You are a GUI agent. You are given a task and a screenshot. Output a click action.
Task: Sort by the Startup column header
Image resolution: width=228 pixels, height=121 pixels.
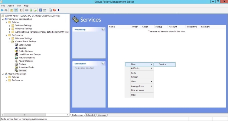(x=159, y=27)
